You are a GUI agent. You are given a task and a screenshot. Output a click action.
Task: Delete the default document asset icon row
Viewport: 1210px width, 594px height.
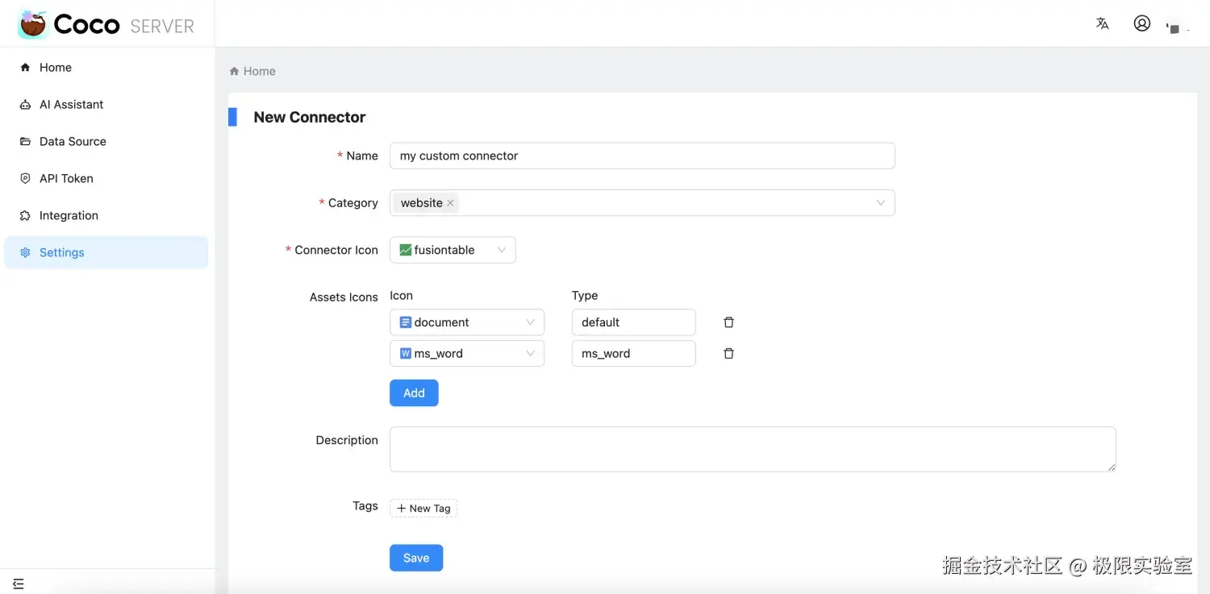pos(728,322)
